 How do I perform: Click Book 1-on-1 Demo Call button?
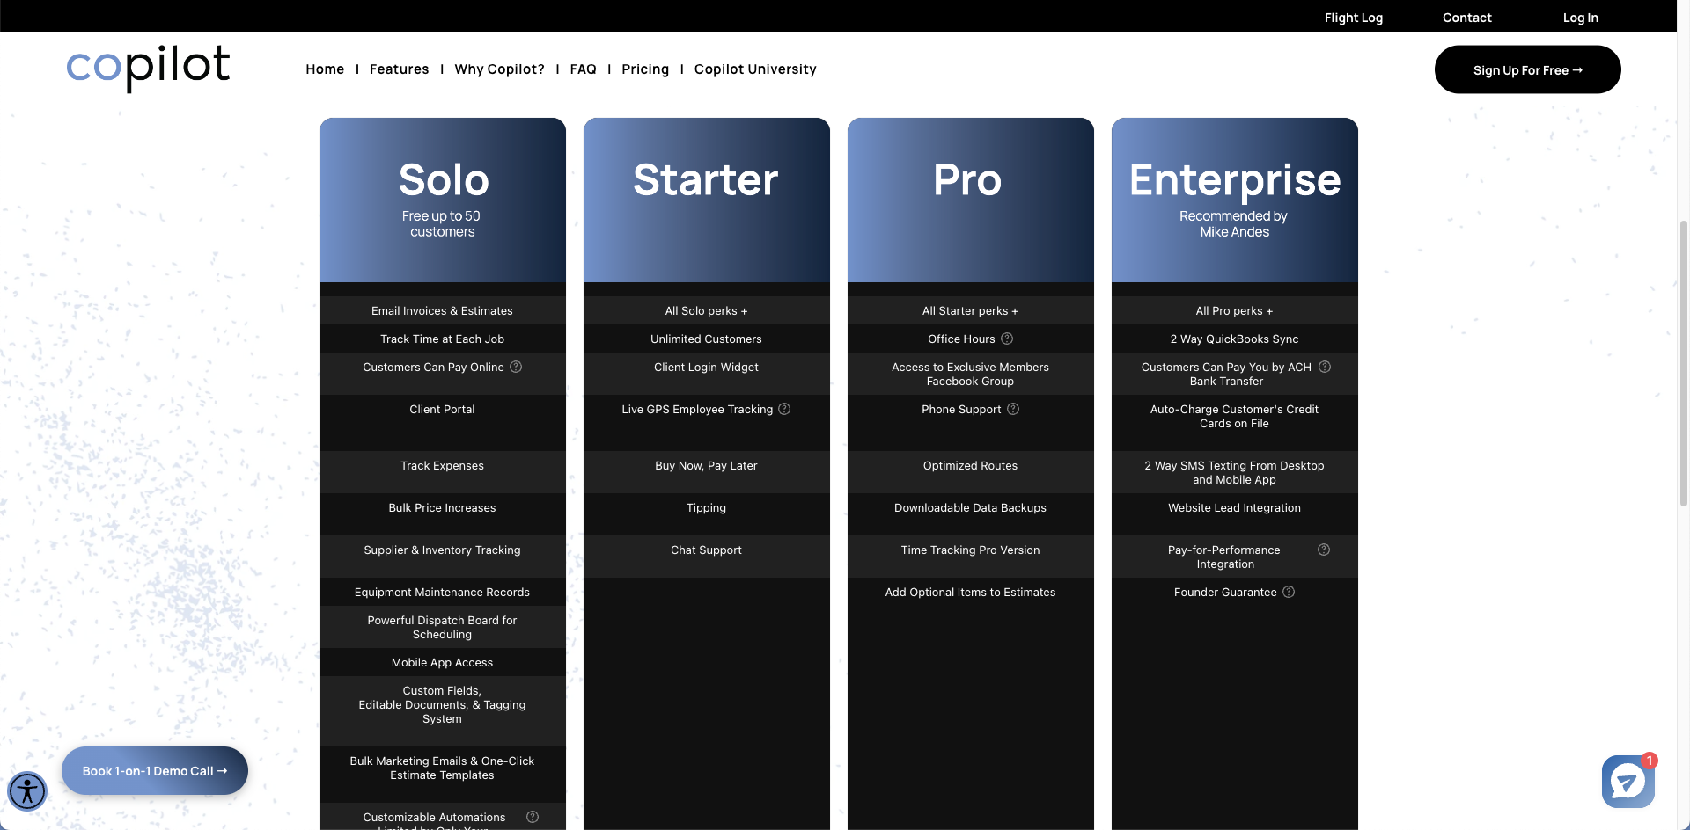[155, 771]
